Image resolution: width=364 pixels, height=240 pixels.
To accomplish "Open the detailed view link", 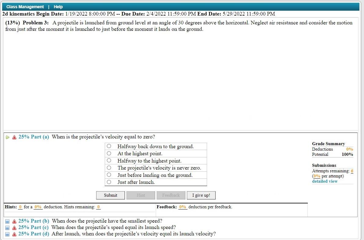I will pyautogui.click(x=325, y=181).
